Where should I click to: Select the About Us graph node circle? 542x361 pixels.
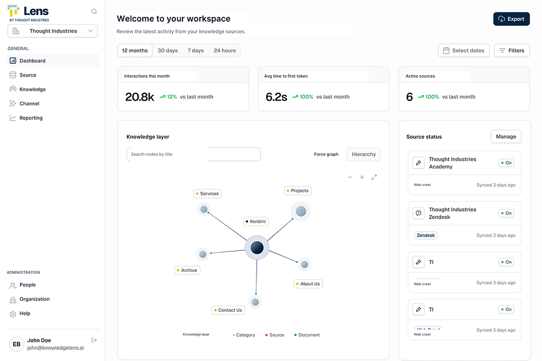pyautogui.click(x=305, y=265)
